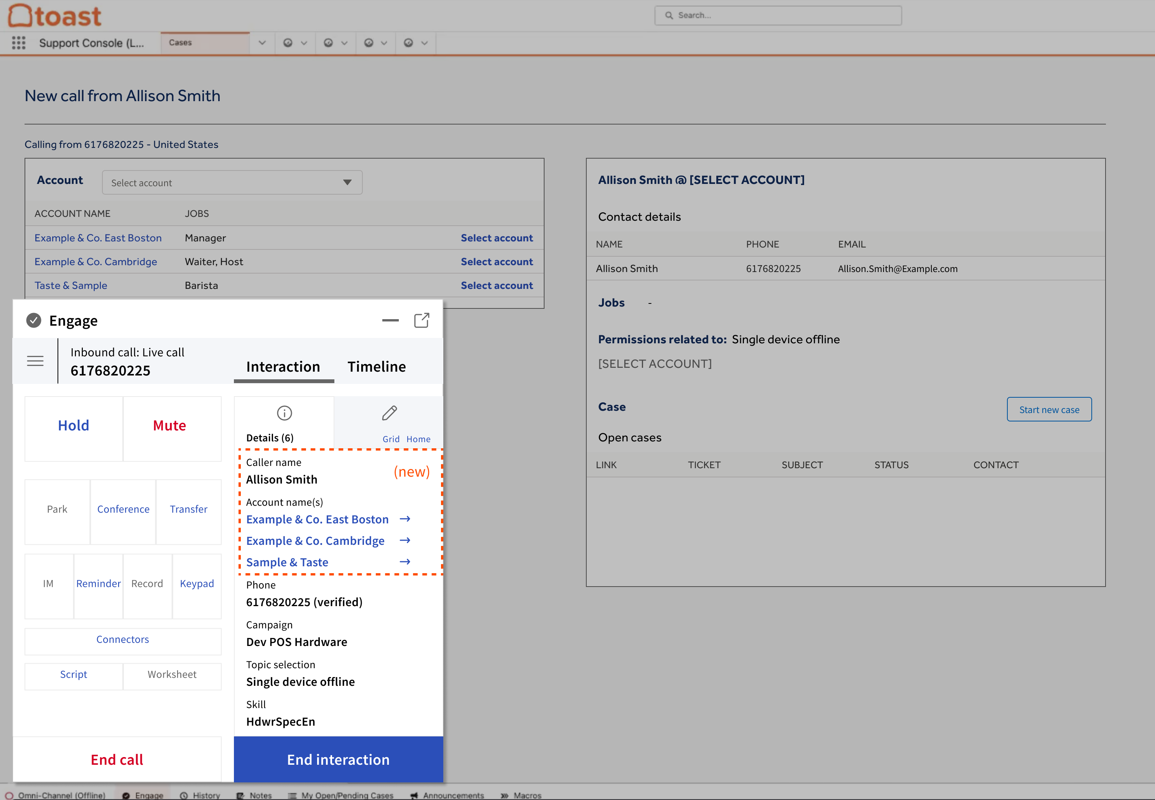Expand the Cases tab dropdown chevron
This screenshot has height=800, width=1155.
[x=262, y=43]
